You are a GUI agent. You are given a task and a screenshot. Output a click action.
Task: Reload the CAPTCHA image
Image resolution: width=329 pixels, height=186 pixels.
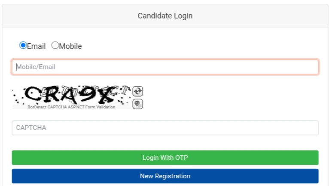(x=137, y=91)
